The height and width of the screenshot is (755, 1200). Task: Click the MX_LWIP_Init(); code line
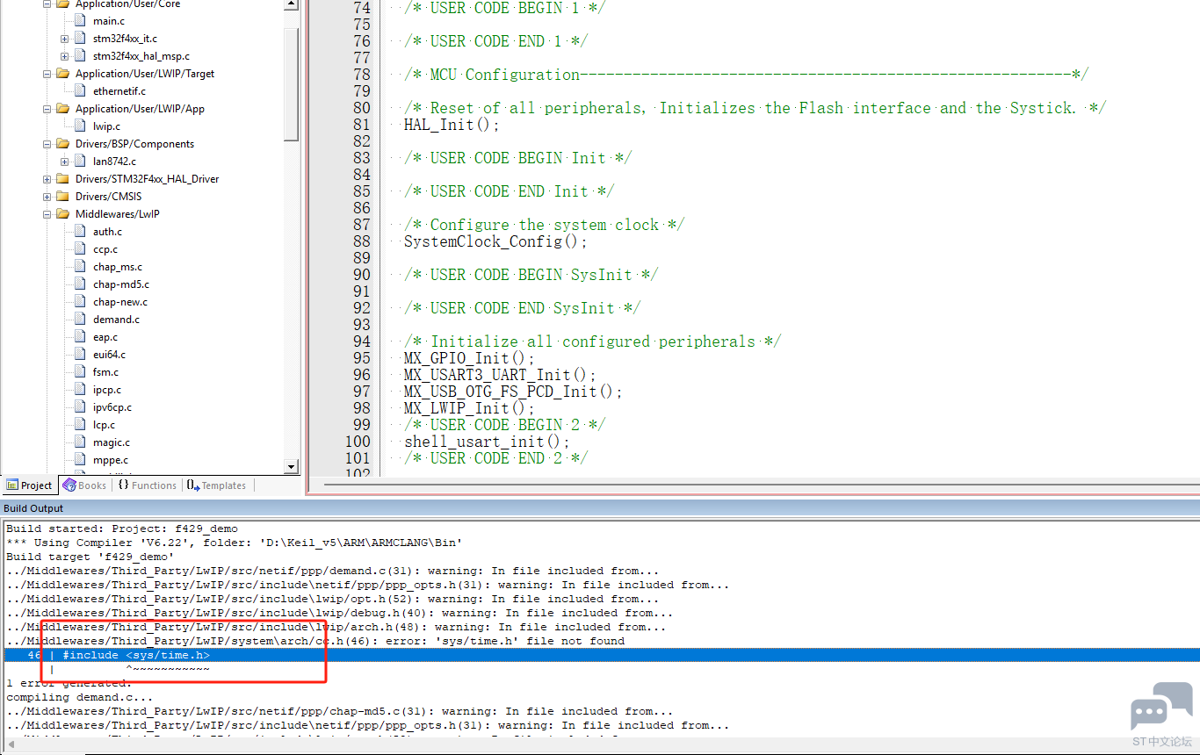(x=468, y=408)
